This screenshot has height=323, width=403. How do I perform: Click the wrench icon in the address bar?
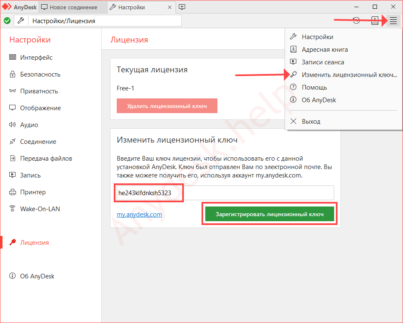coord(21,21)
